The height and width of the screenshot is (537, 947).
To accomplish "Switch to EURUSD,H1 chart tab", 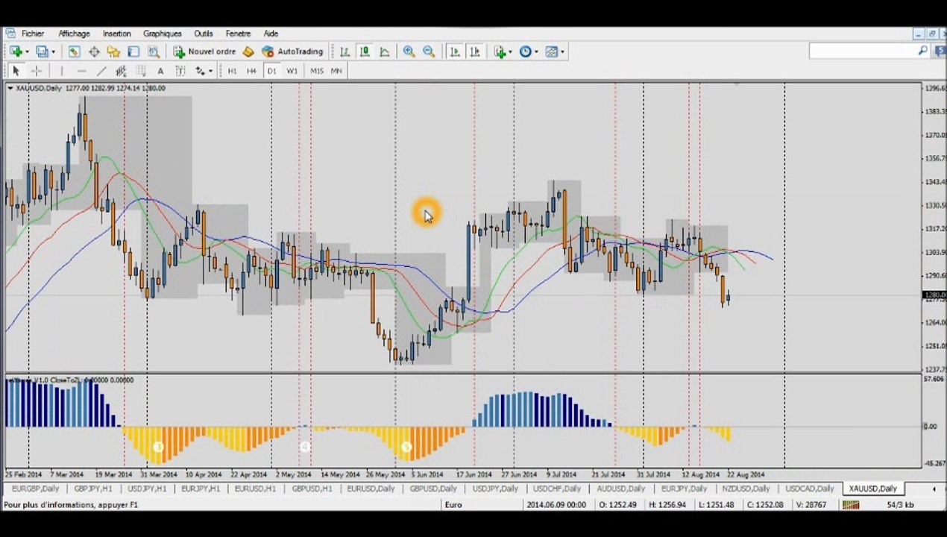I will click(255, 489).
